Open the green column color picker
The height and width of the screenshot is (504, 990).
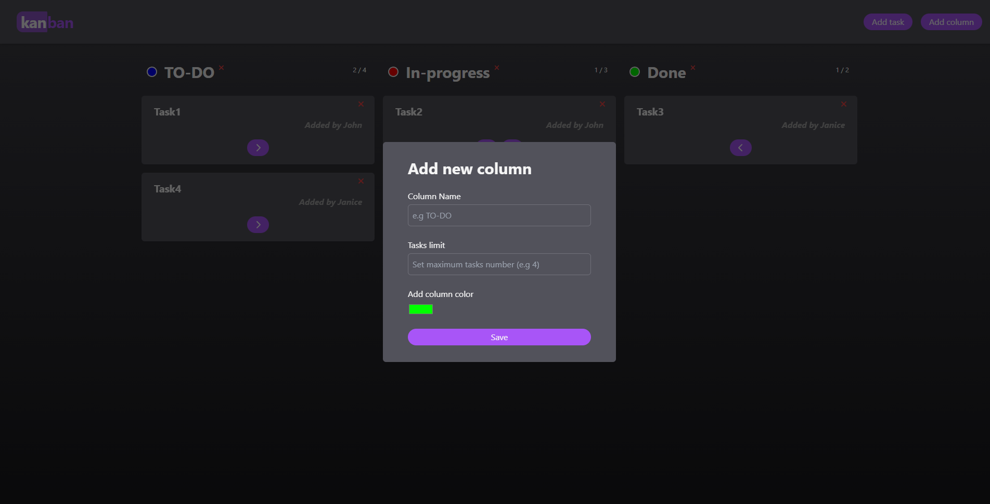[x=420, y=309]
